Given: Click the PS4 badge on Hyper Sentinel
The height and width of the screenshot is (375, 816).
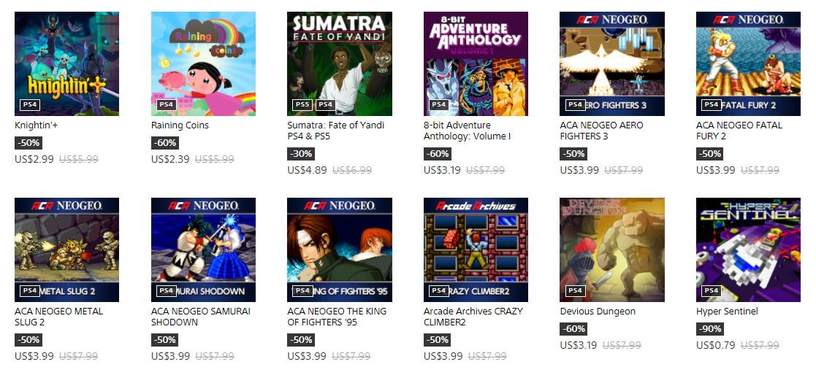Looking at the screenshot, I should click(712, 290).
